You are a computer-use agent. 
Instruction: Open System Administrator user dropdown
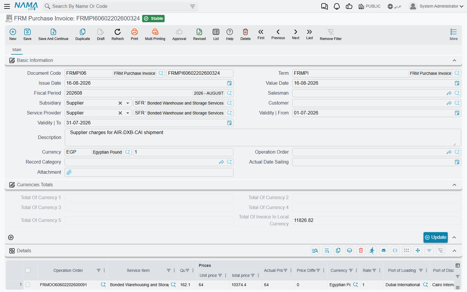436,6
